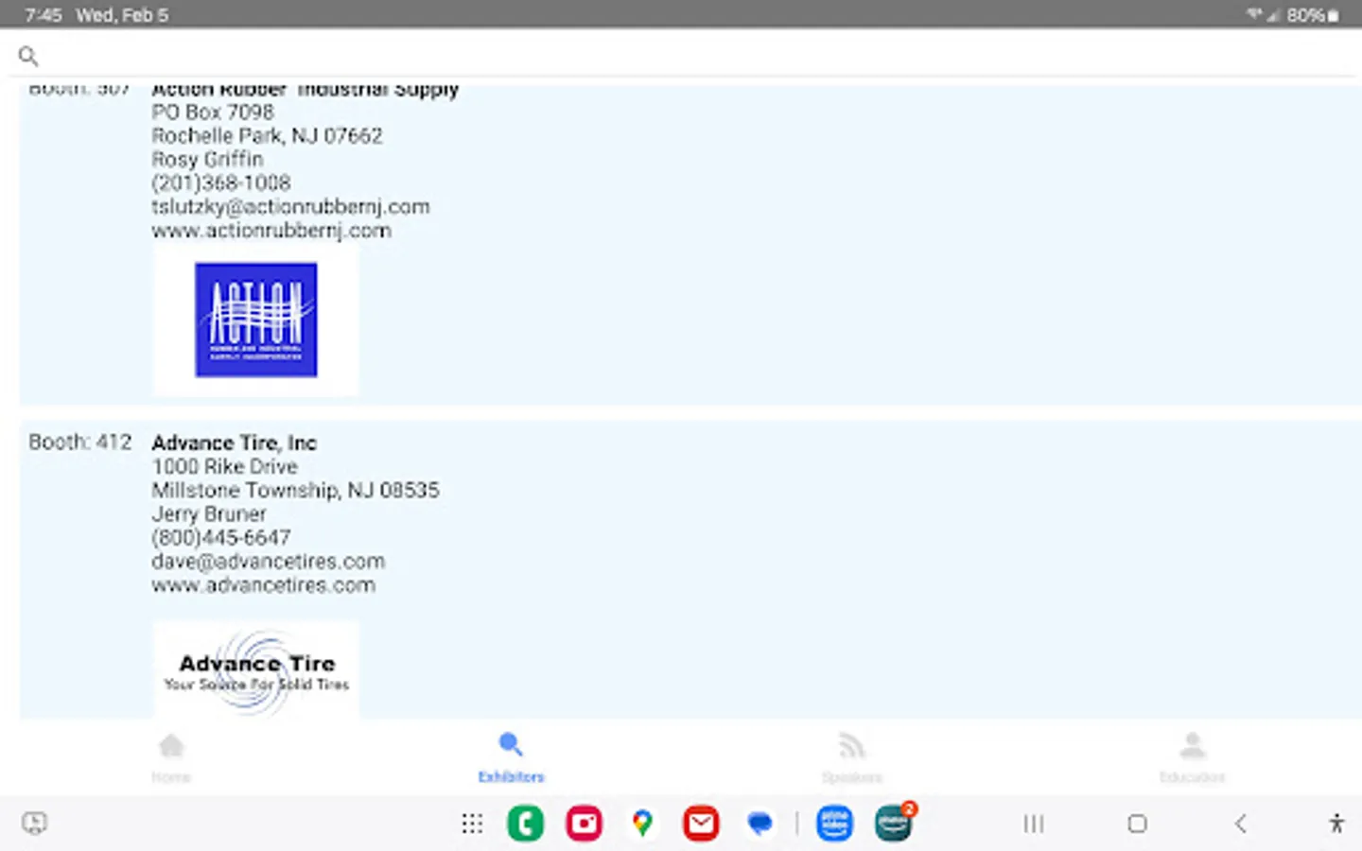Open the accessibility shortcut
Viewport: 1362px width, 851px height.
tap(1336, 823)
